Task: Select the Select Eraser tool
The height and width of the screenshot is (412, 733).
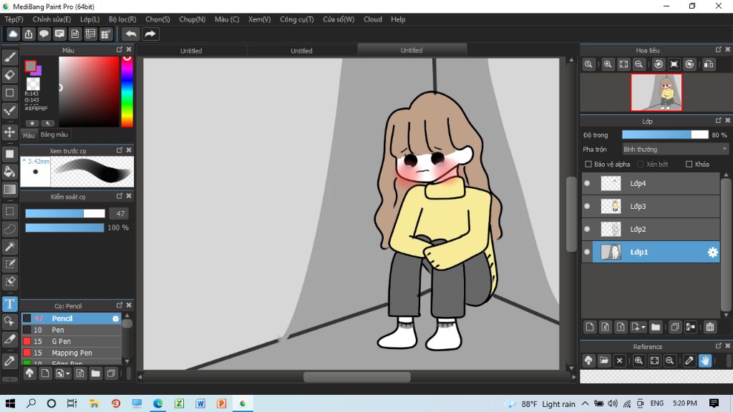Action: 10,282
